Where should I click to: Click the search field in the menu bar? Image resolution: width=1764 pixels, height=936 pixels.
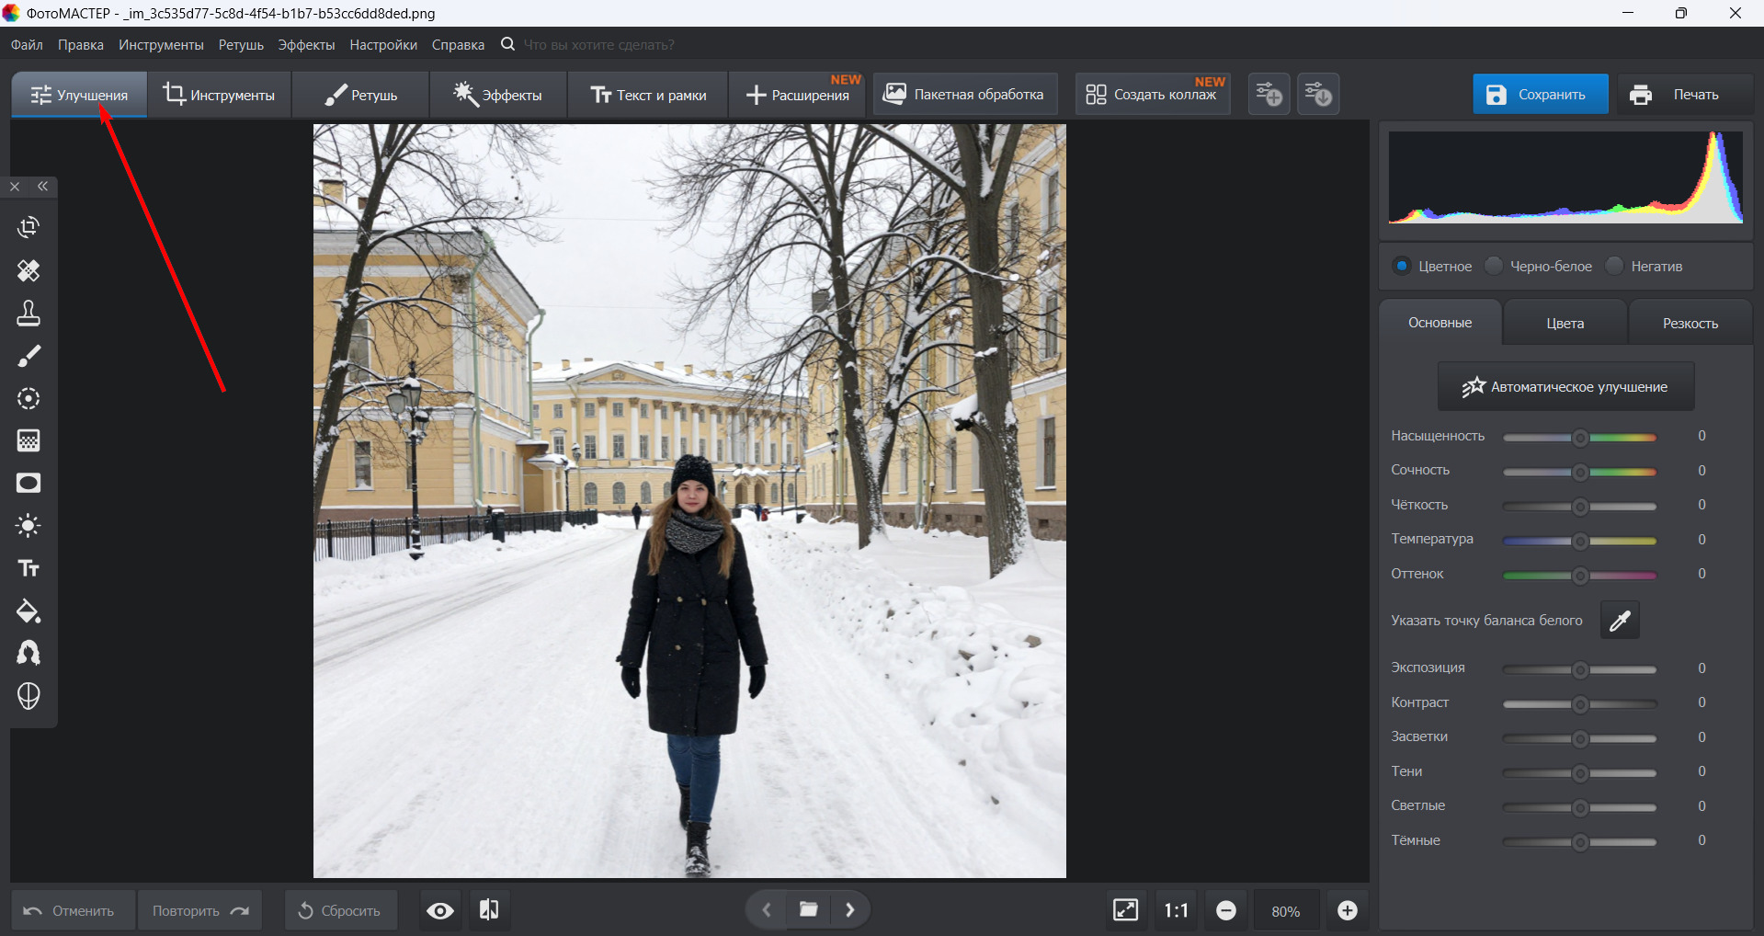pyautogui.click(x=599, y=45)
